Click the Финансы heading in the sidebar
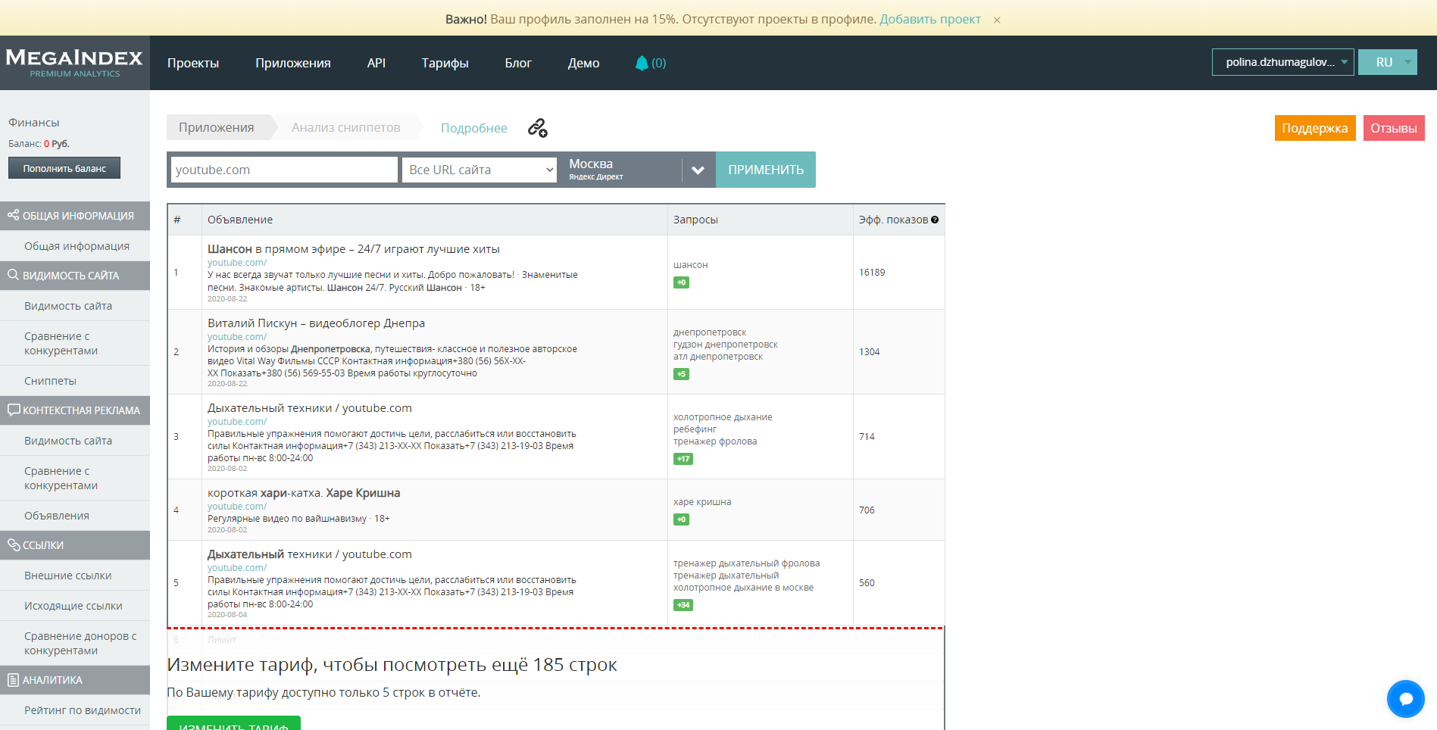This screenshot has width=1437, height=730. 33,123
